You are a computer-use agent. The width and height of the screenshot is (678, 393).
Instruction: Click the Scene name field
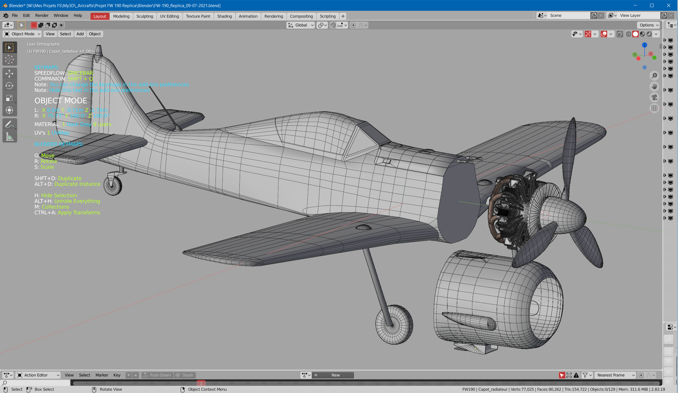(x=569, y=16)
